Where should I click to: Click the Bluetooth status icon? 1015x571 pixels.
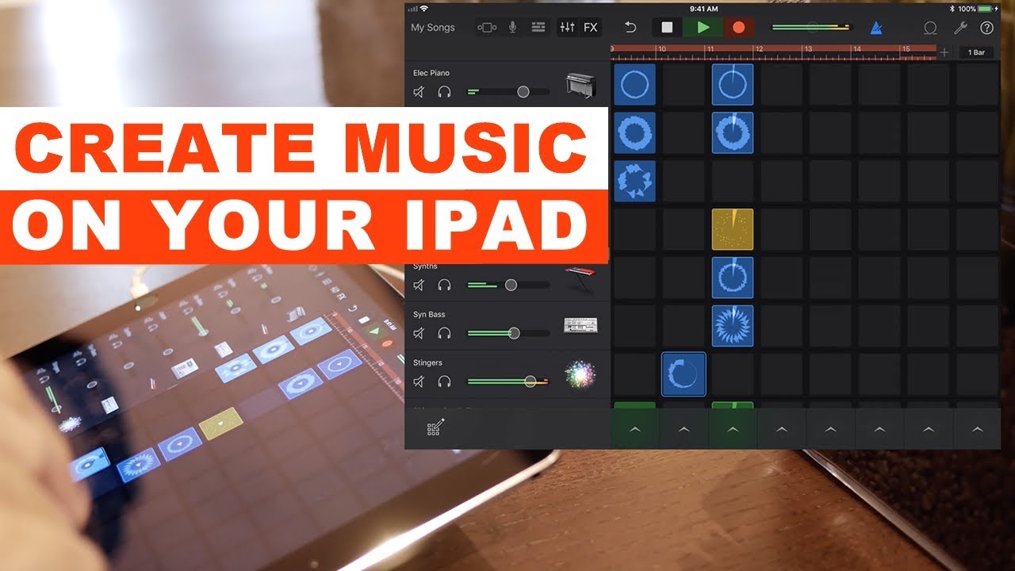(x=952, y=8)
